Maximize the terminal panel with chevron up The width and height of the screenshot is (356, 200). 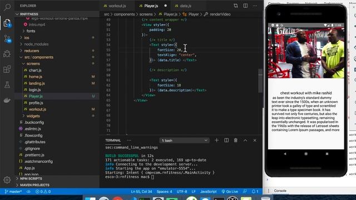pyautogui.click(x=245, y=141)
